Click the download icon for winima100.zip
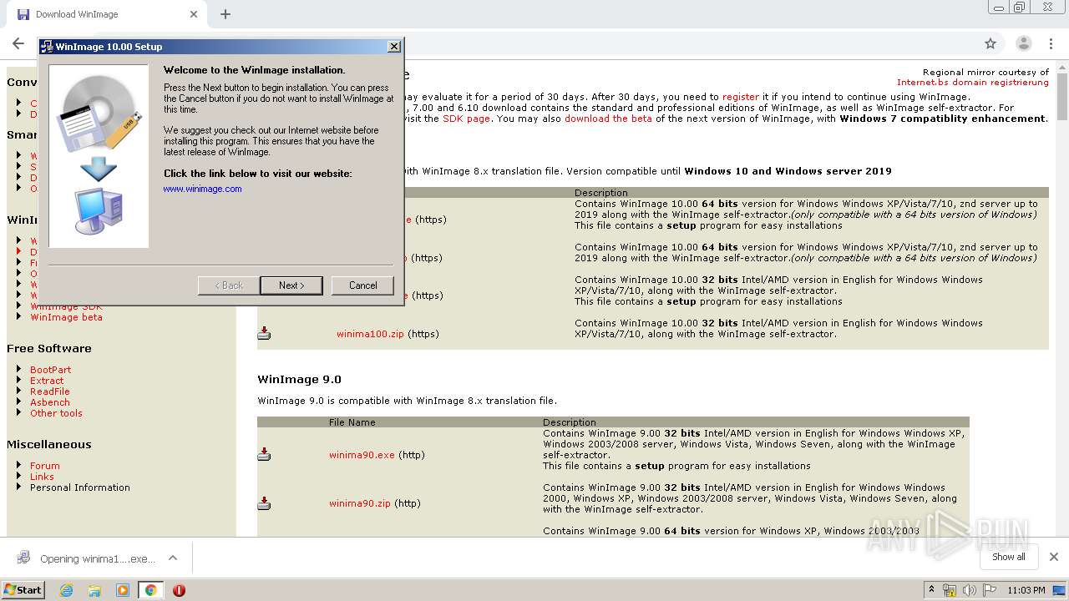The width and height of the screenshot is (1069, 601). pyautogui.click(x=264, y=333)
